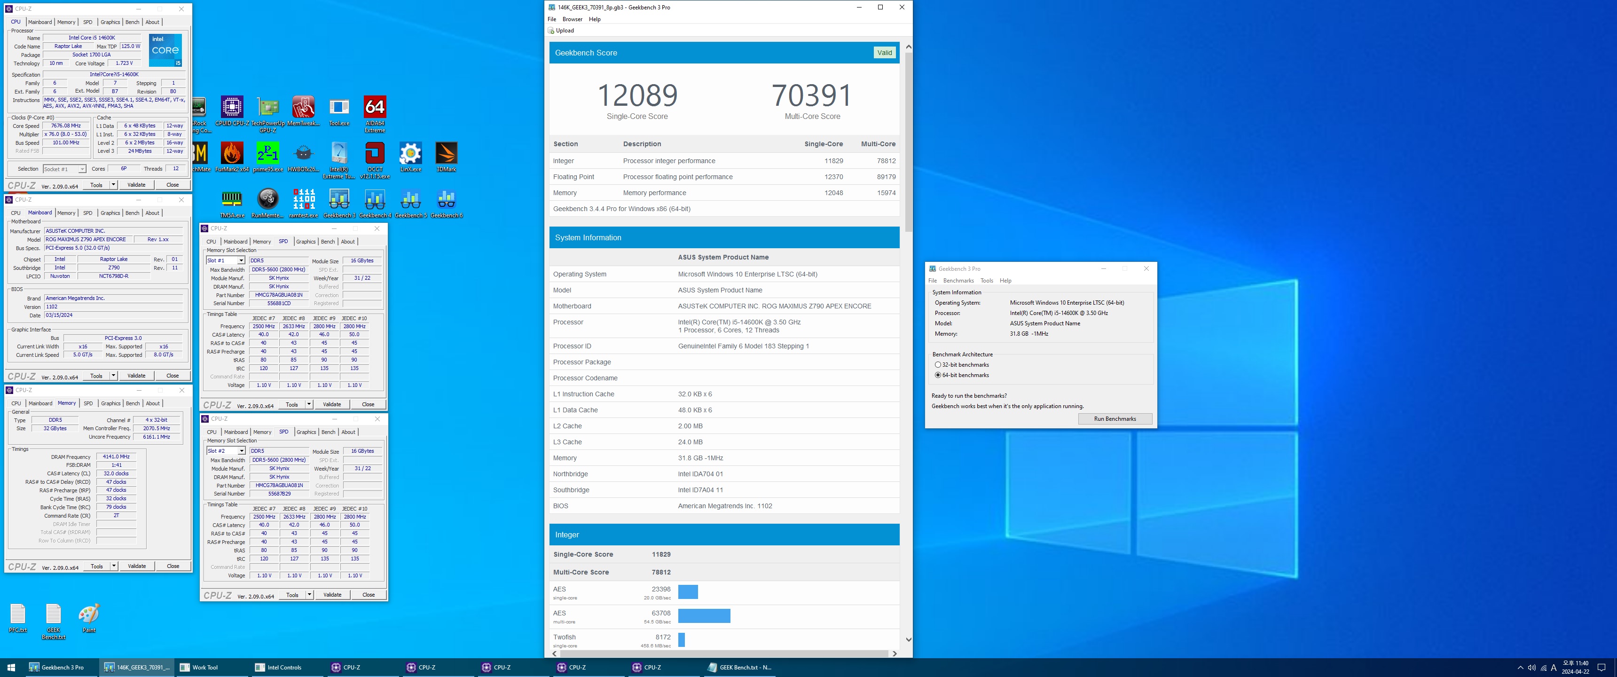The width and height of the screenshot is (1617, 677).
Task: Click the horizontal scrollbar right arrow in Geekbench
Action: click(x=895, y=654)
